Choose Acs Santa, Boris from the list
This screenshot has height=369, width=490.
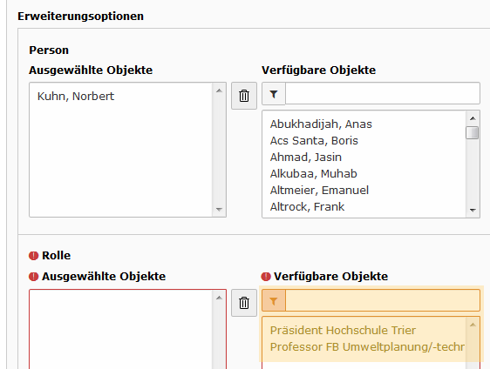[314, 141]
